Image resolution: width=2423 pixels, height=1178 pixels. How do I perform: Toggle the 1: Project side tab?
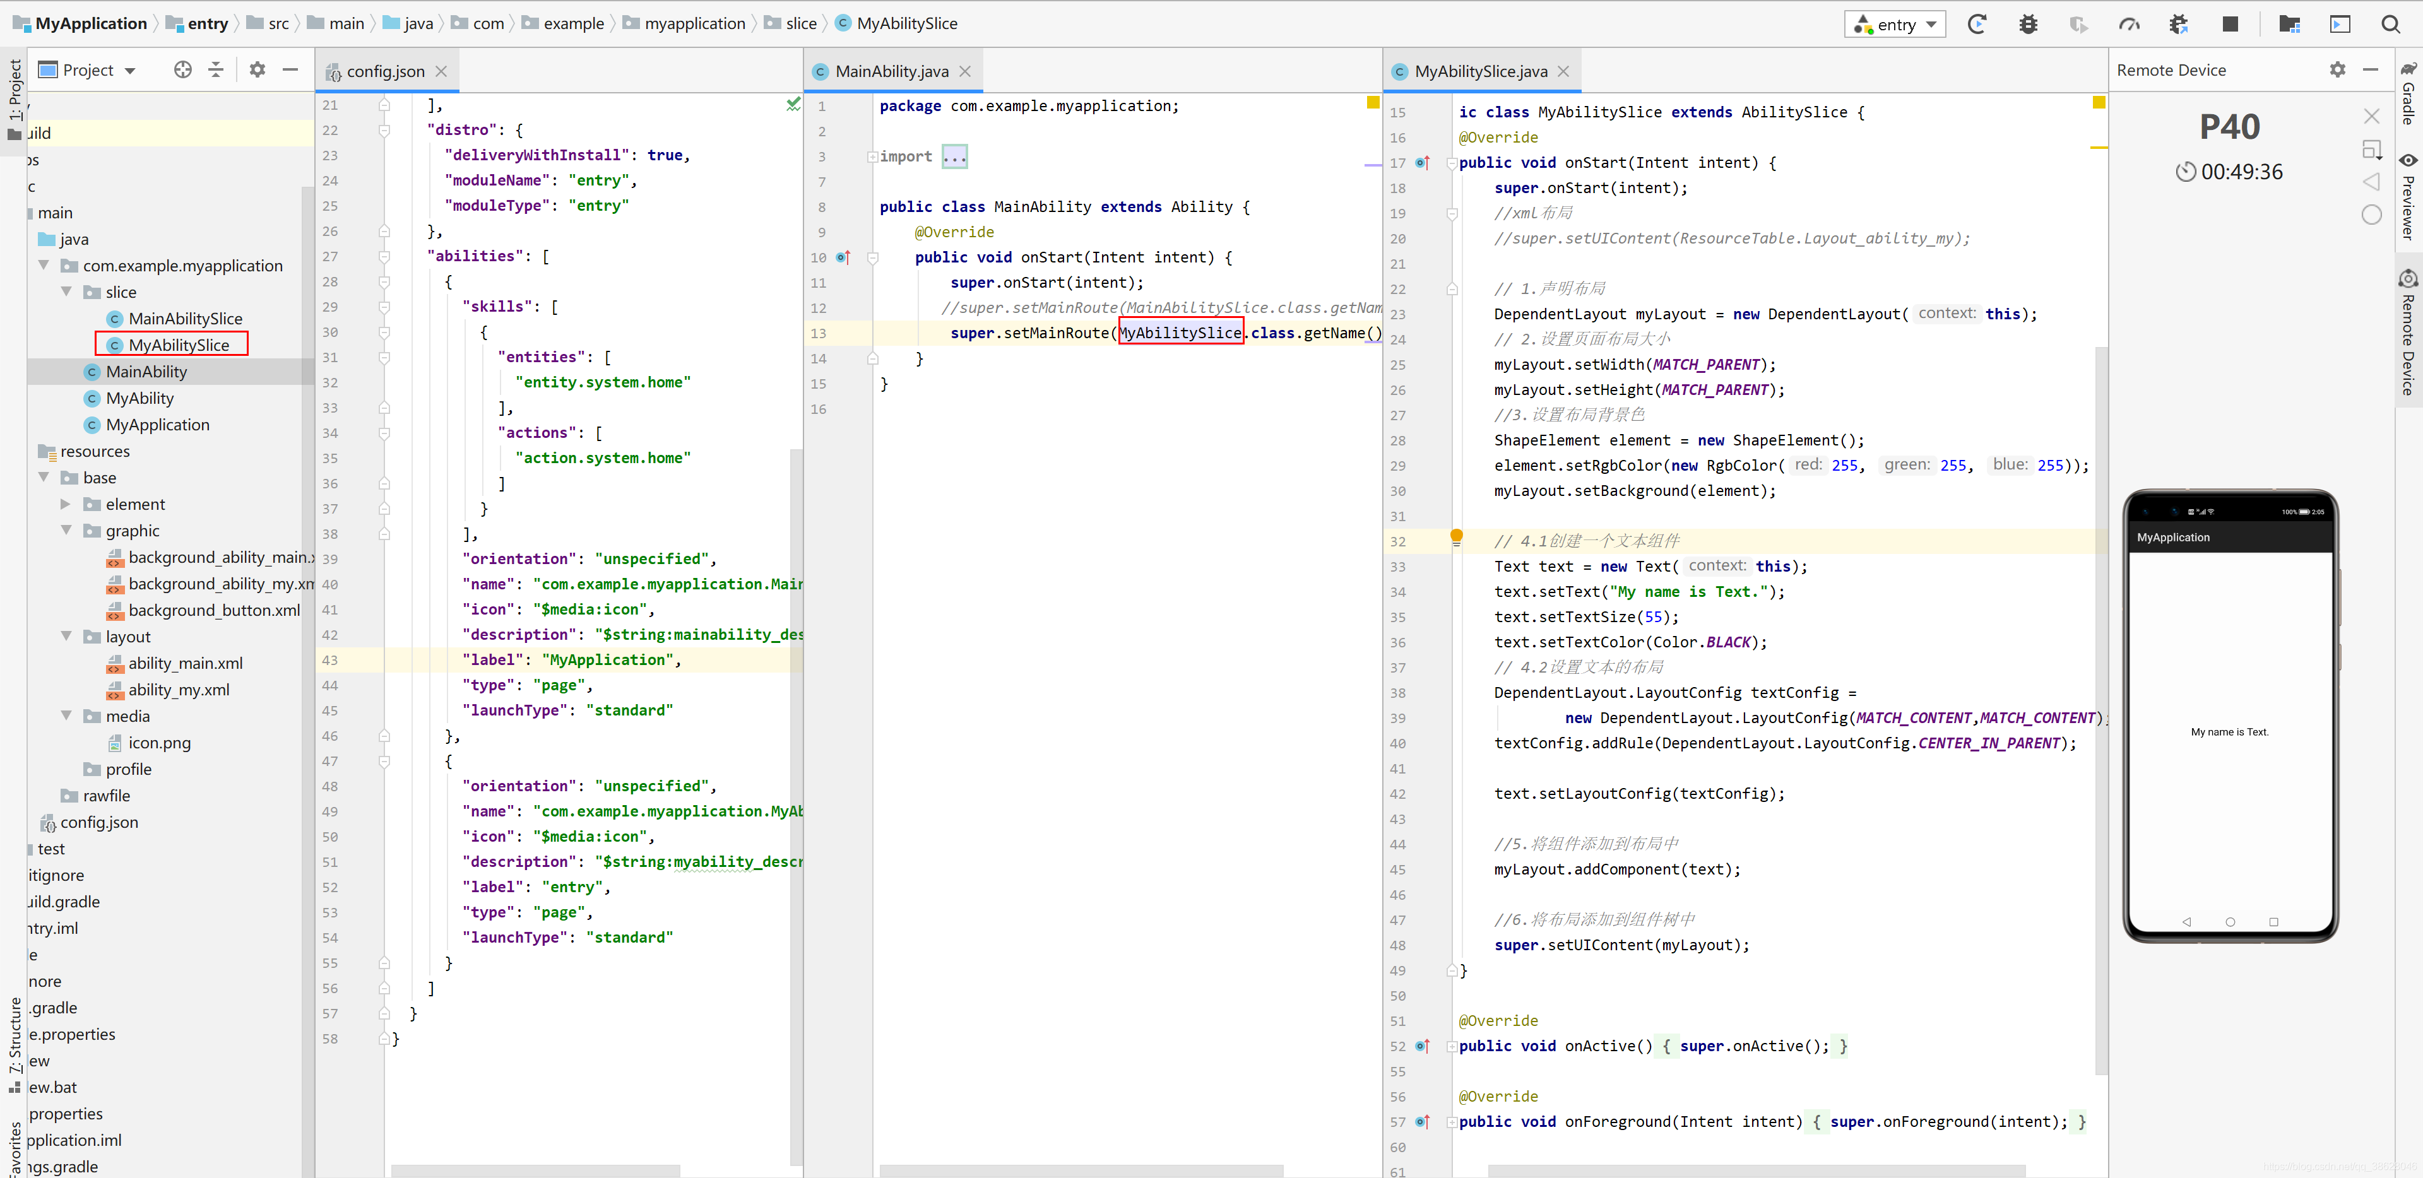pyautogui.click(x=14, y=100)
